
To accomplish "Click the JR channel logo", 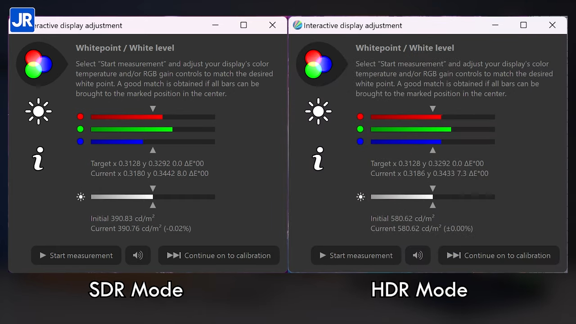I will pos(22,20).
